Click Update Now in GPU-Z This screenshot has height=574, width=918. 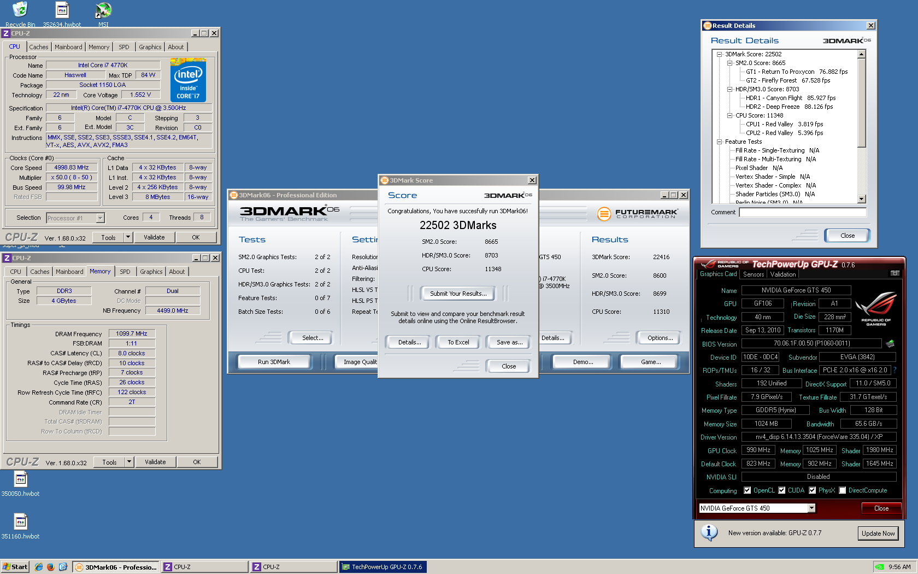coord(878,534)
